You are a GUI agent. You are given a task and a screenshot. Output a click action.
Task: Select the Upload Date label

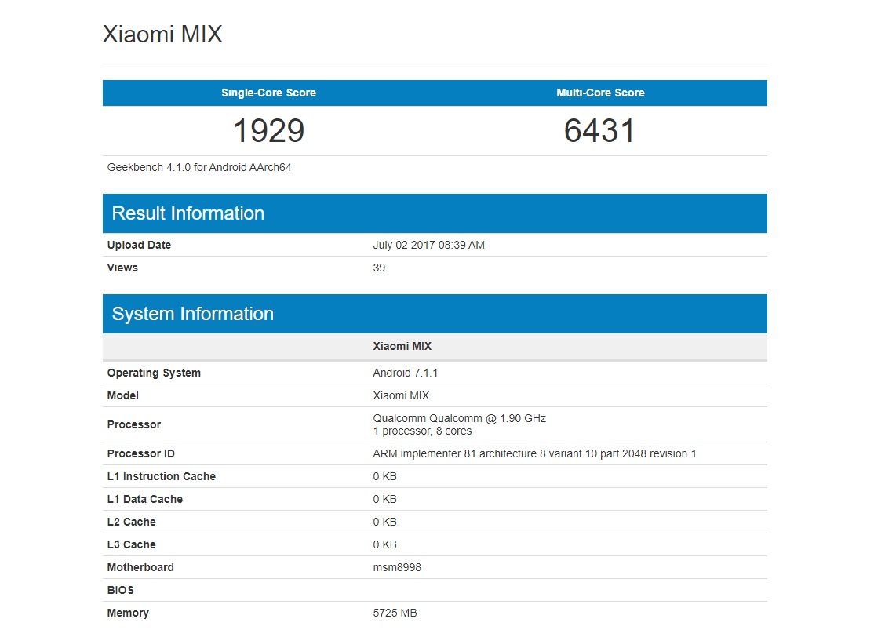tap(139, 246)
